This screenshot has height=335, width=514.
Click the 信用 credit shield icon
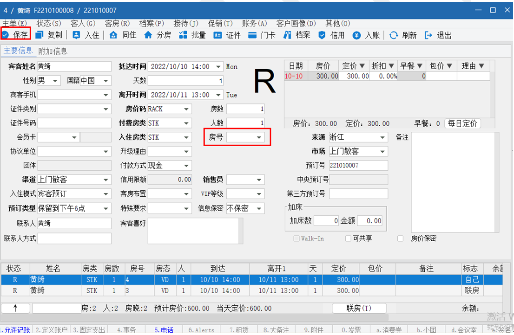pyautogui.click(x=322, y=35)
